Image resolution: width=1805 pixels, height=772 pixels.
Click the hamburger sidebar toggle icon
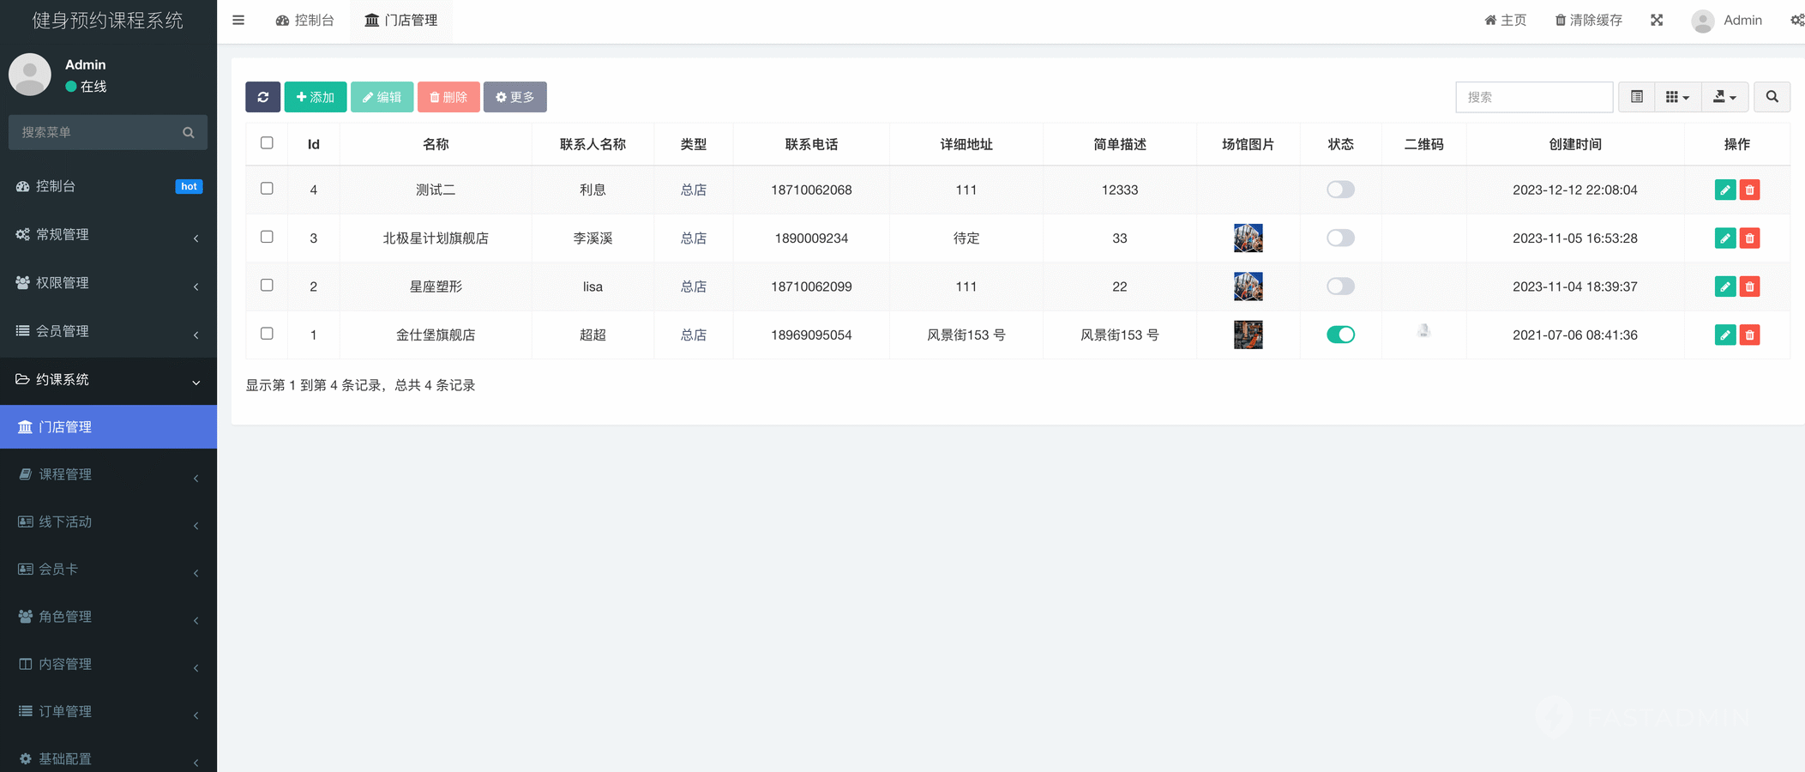(x=238, y=20)
